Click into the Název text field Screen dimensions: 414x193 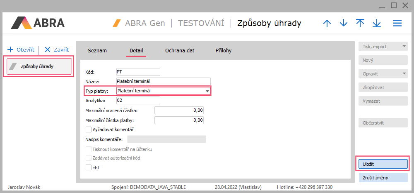pos(164,81)
